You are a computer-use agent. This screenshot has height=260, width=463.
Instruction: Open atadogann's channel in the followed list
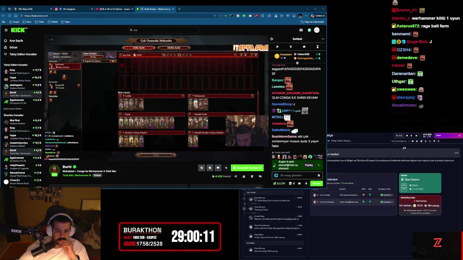[x=22, y=86]
